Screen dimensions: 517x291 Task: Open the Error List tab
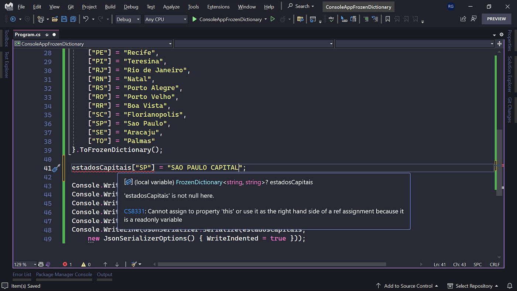22,274
